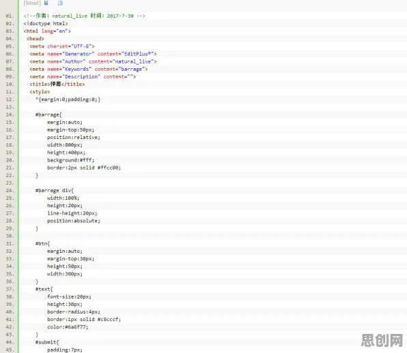Viewport: 407px width, 353px height.
Task: Click the #text{ selector line
Action: 44,289
